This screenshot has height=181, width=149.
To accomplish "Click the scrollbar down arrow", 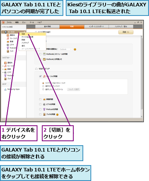I will pos(141,117).
